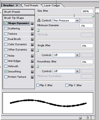This screenshot has height=120, width=99.
Task: Click the Roundness Jitter 0% value field
Action: pyautogui.click(x=87, y=62)
